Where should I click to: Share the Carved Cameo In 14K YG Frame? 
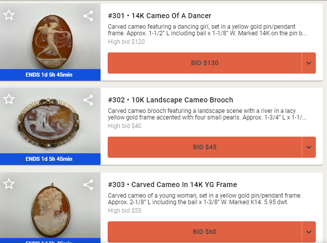coord(88,184)
